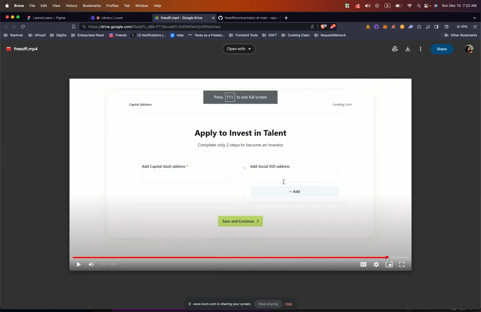Open Brave main hamburger menu
Viewport: 481px width, 312px height.
click(x=475, y=26)
